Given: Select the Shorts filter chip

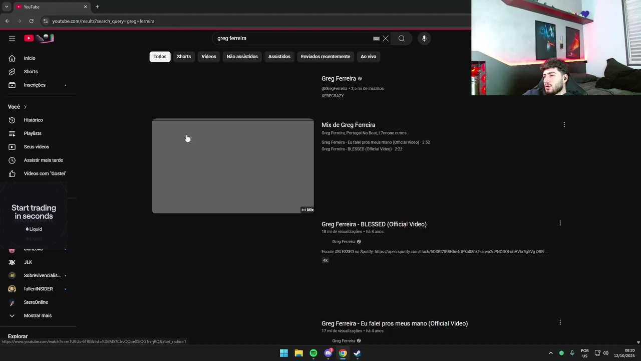Looking at the screenshot, I should click(184, 57).
